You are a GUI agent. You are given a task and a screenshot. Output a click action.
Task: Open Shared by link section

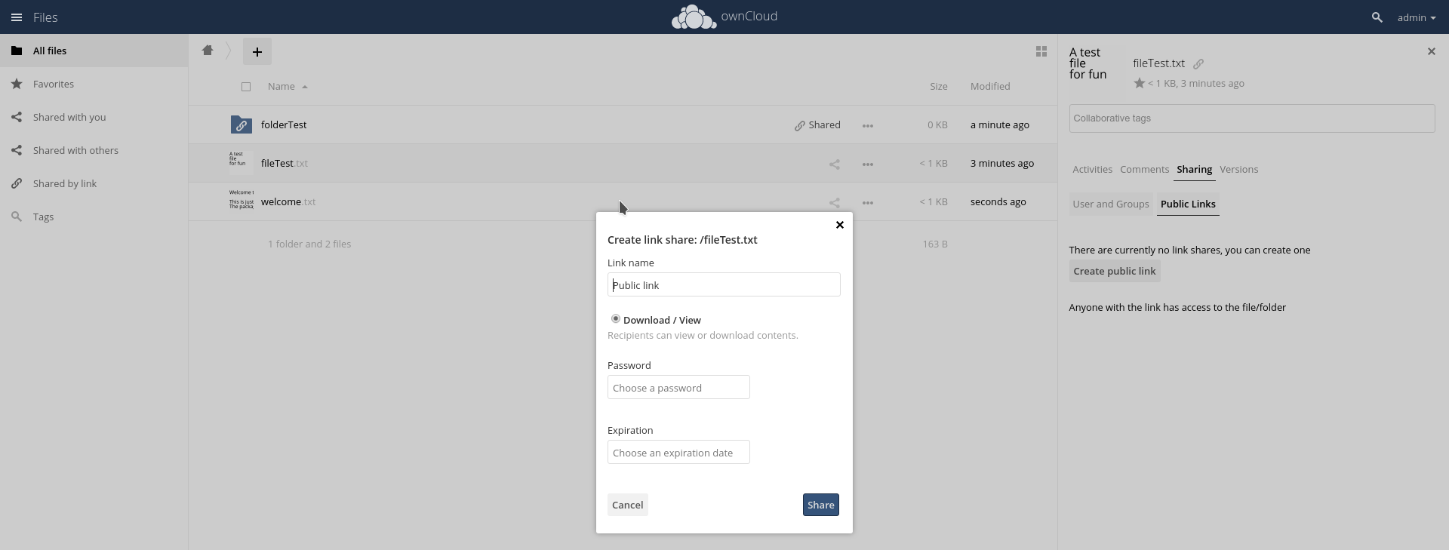click(94, 183)
